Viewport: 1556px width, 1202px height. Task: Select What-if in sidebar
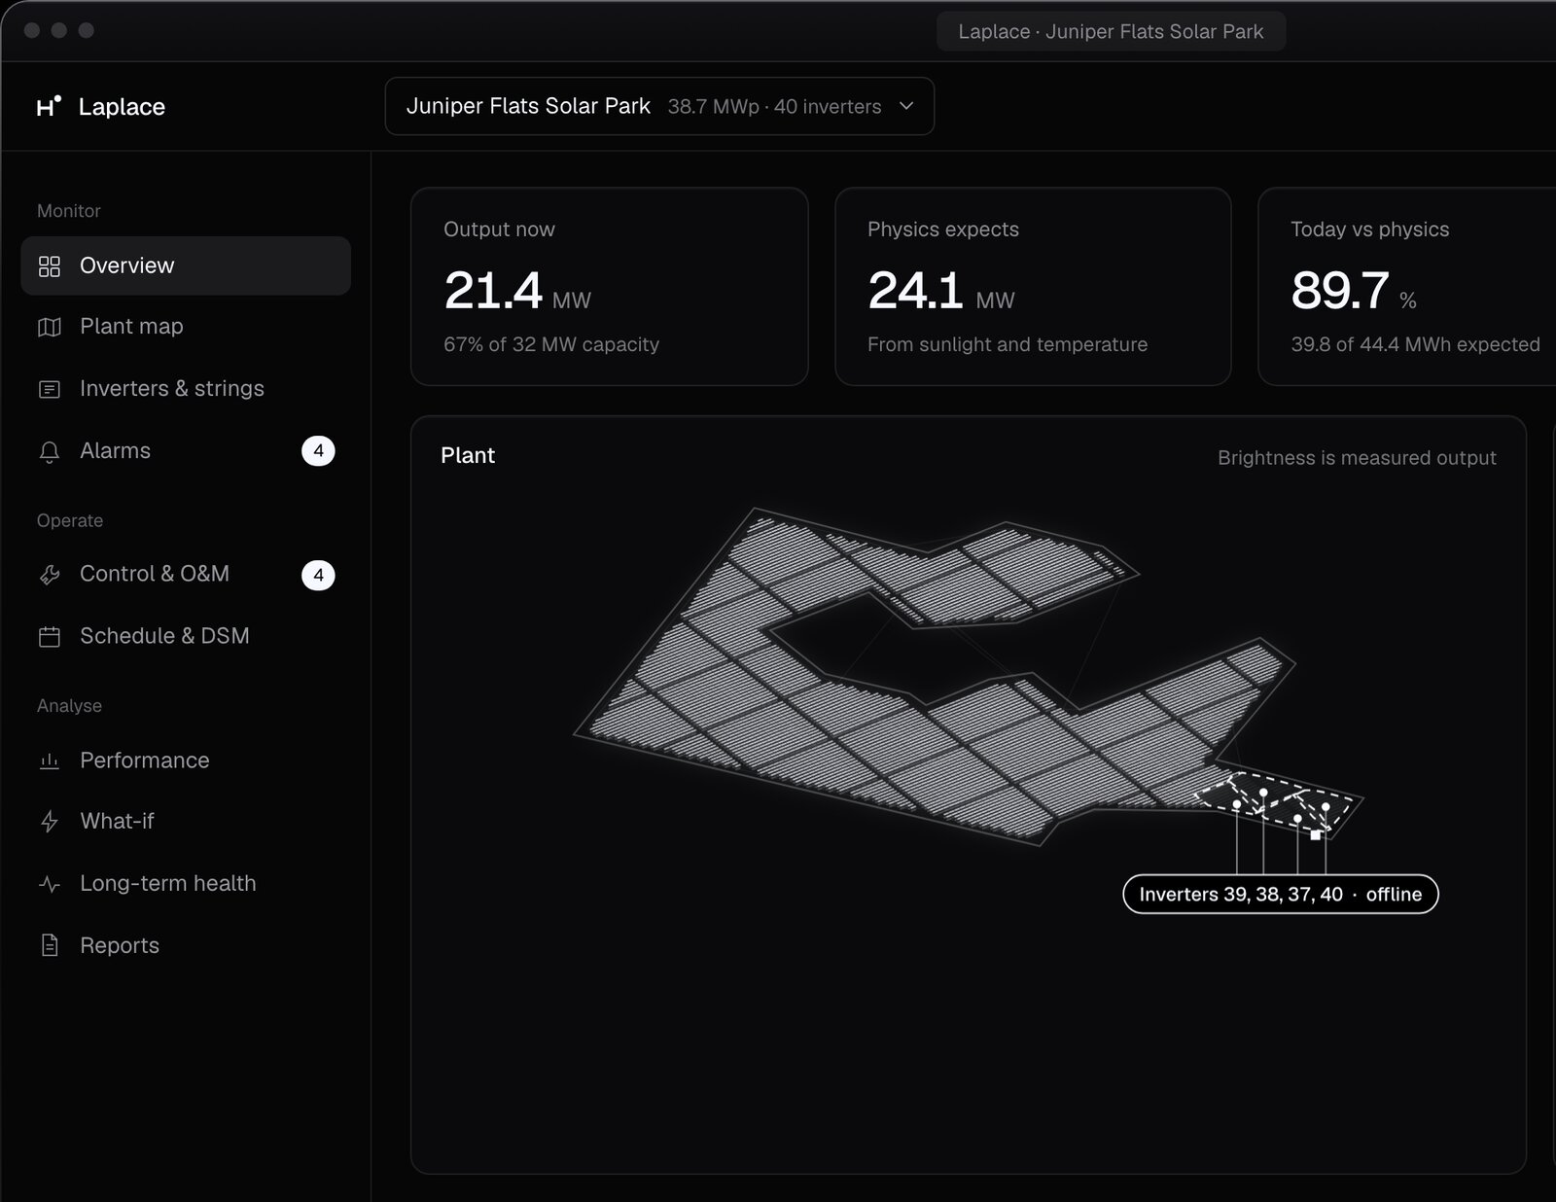(x=117, y=822)
